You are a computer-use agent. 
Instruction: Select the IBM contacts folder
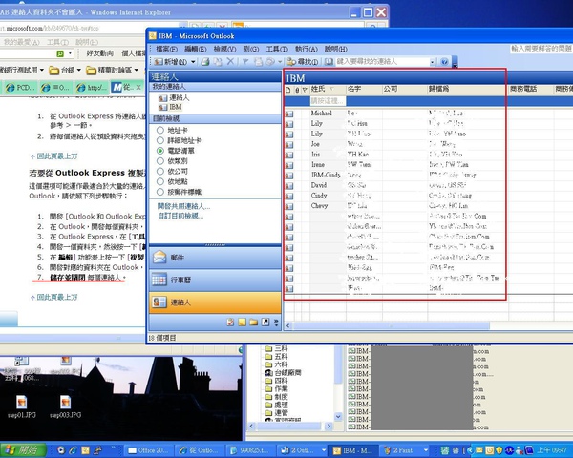click(170, 107)
